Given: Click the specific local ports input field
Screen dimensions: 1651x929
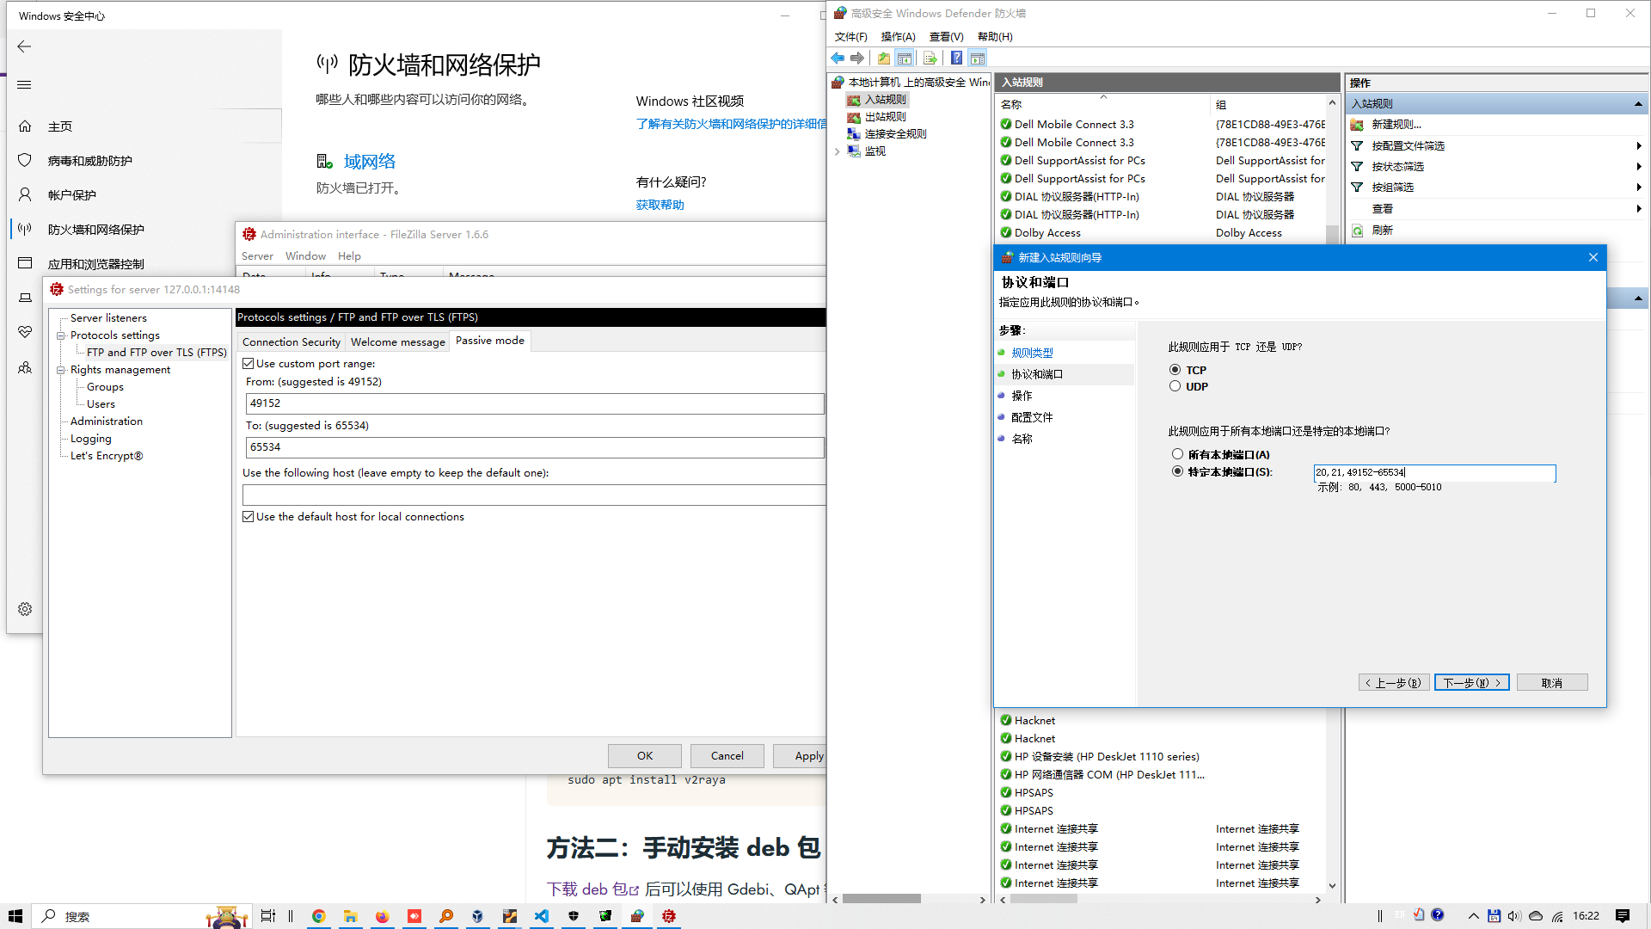Looking at the screenshot, I should (x=1434, y=472).
